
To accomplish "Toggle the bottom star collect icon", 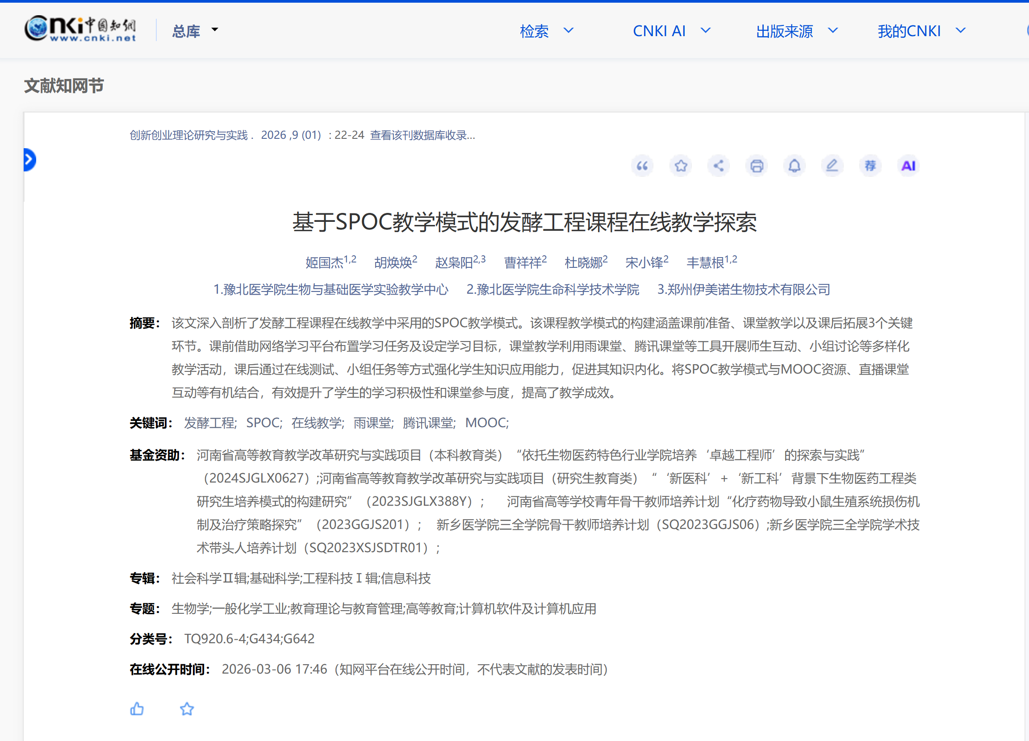I will [x=187, y=709].
